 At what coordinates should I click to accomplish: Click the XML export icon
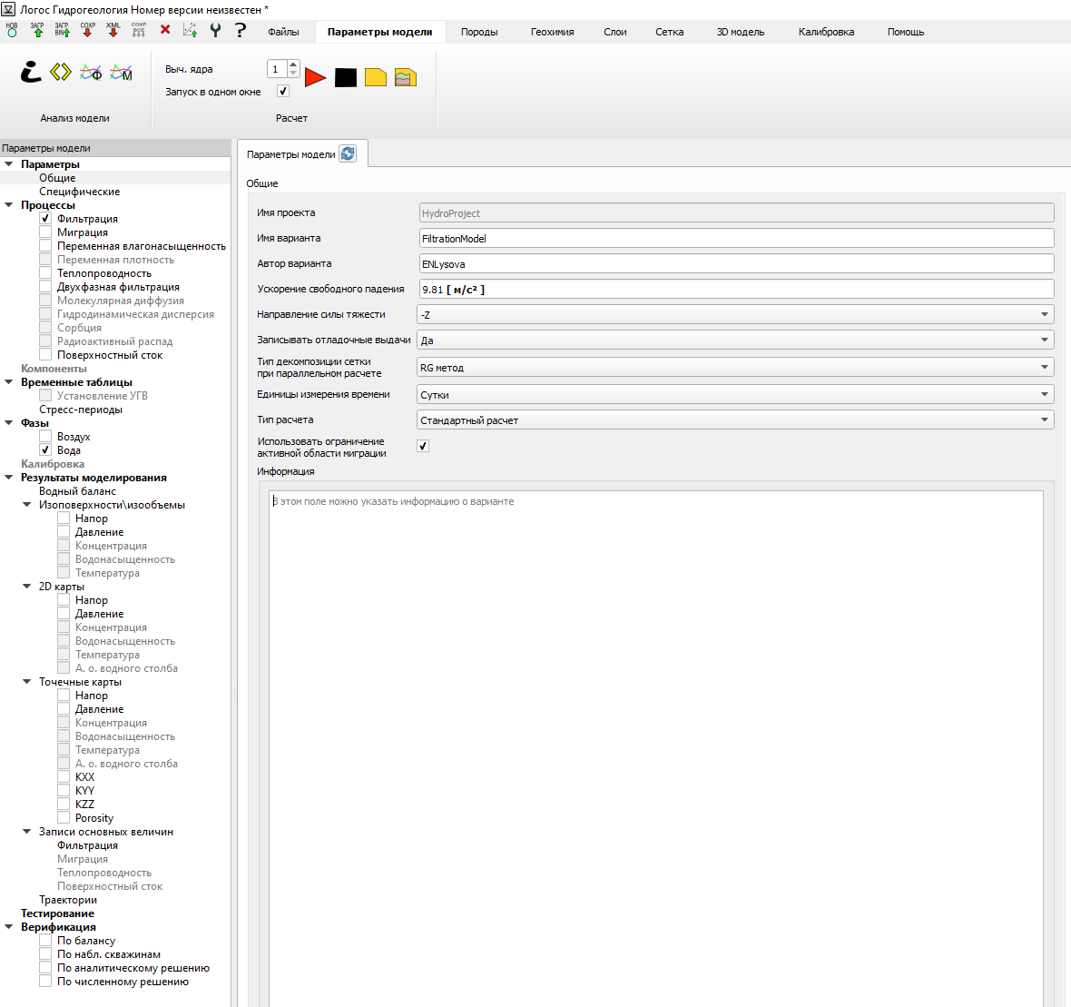pyautogui.click(x=113, y=30)
